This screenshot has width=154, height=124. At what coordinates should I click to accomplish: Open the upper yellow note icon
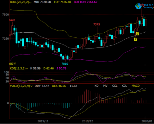tap(138, 34)
